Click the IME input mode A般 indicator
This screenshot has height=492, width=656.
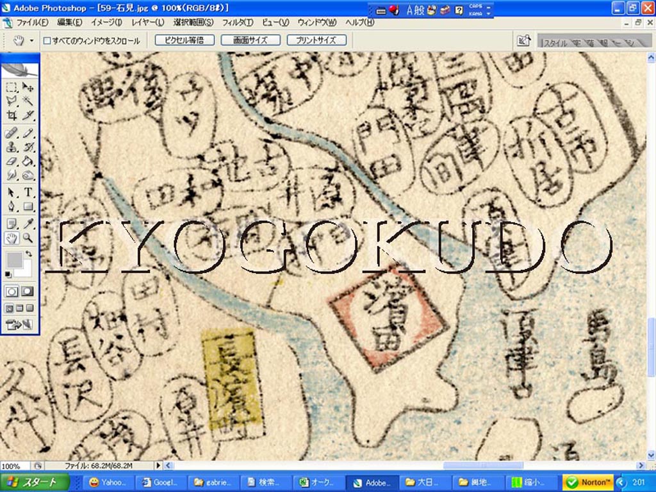point(415,10)
